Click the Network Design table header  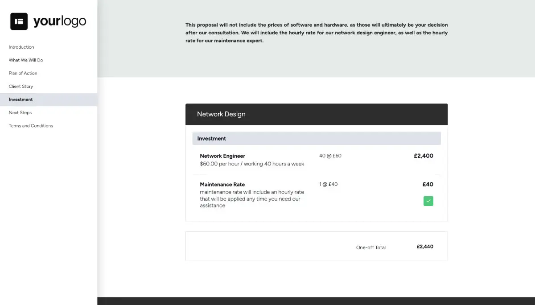point(221,114)
